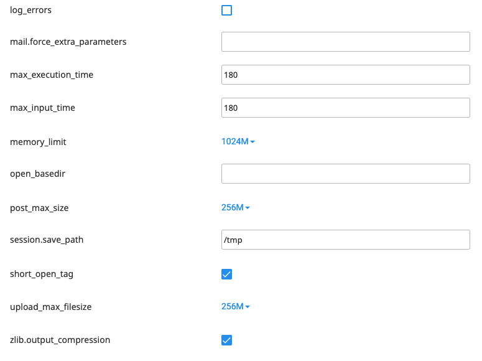
Task: Click the mail.force_extra_parameters label
Action: (68, 42)
